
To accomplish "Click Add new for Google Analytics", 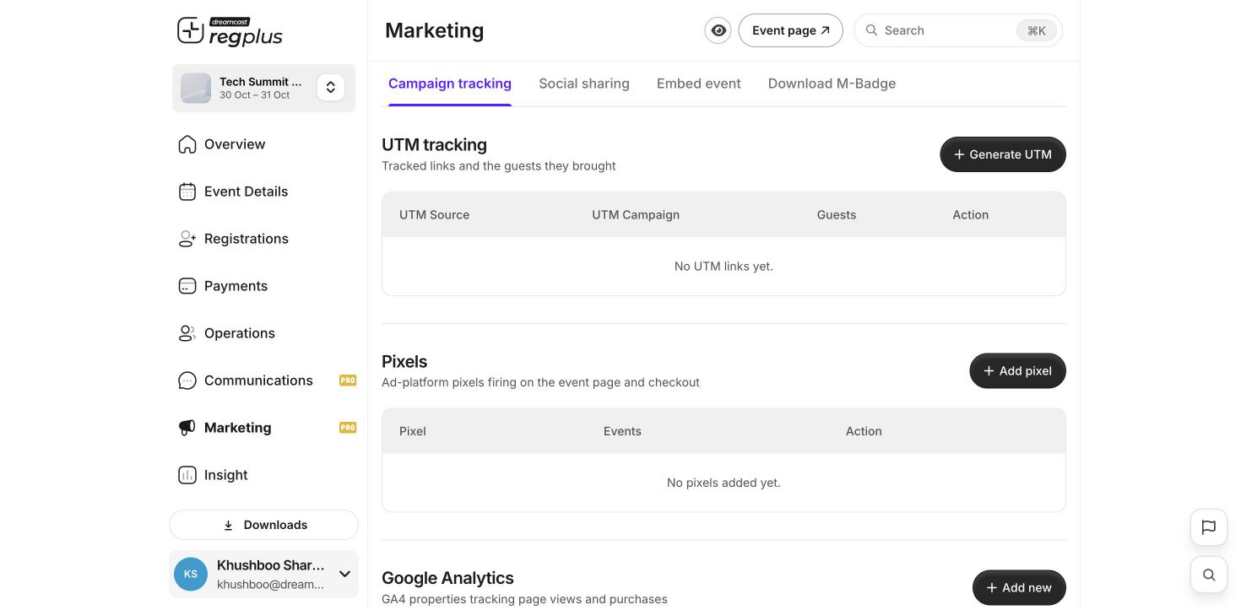I will (x=1019, y=588).
